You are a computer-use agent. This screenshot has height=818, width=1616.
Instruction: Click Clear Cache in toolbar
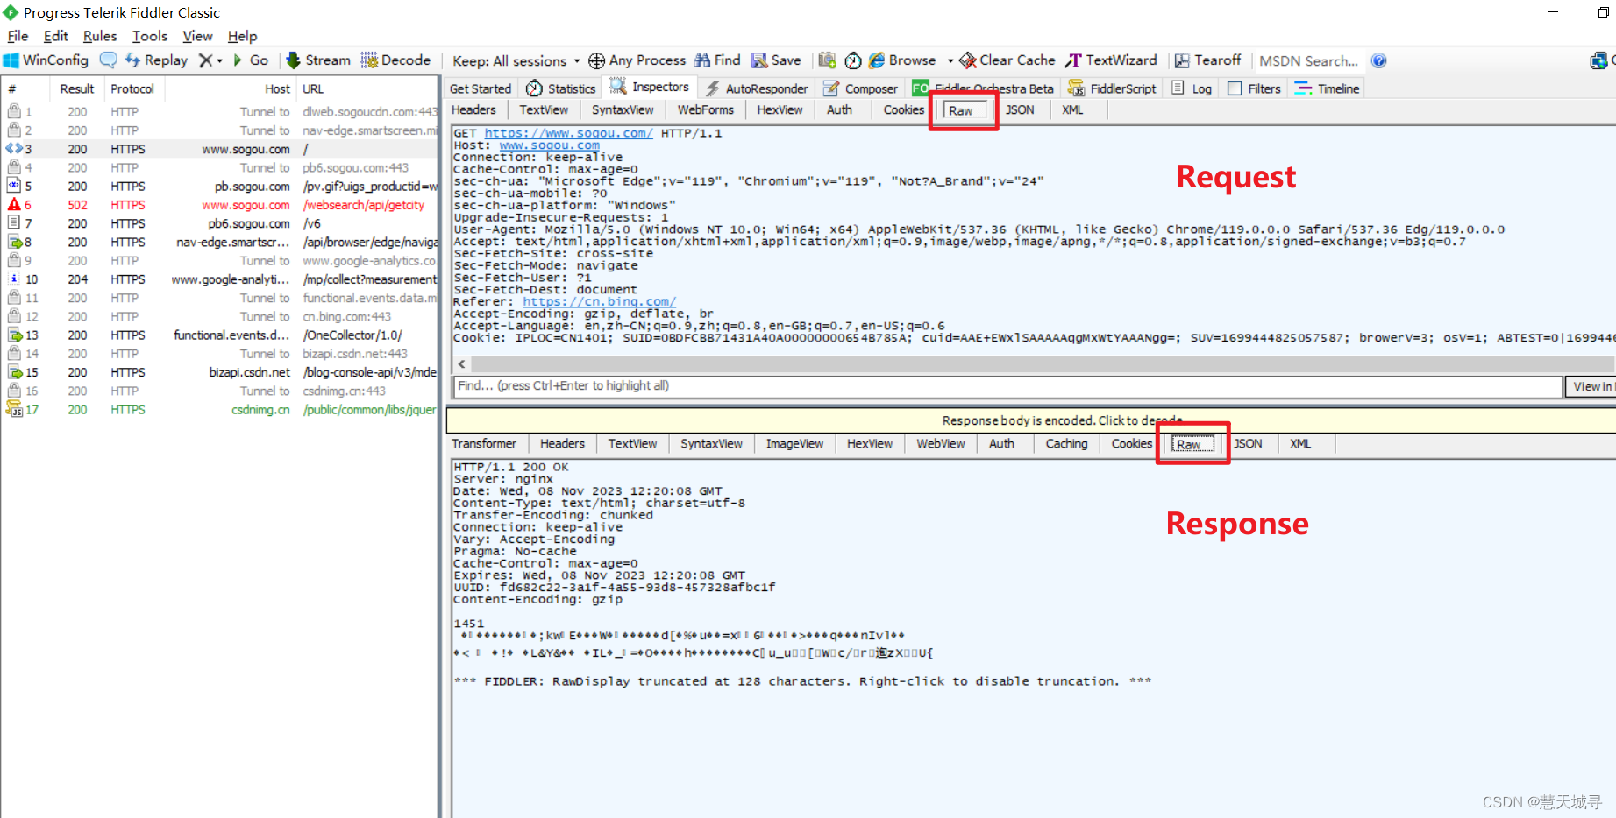pyautogui.click(x=1007, y=60)
